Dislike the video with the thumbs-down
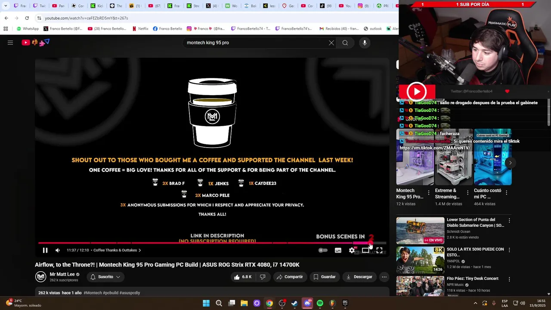The height and width of the screenshot is (310, 551). tap(263, 277)
